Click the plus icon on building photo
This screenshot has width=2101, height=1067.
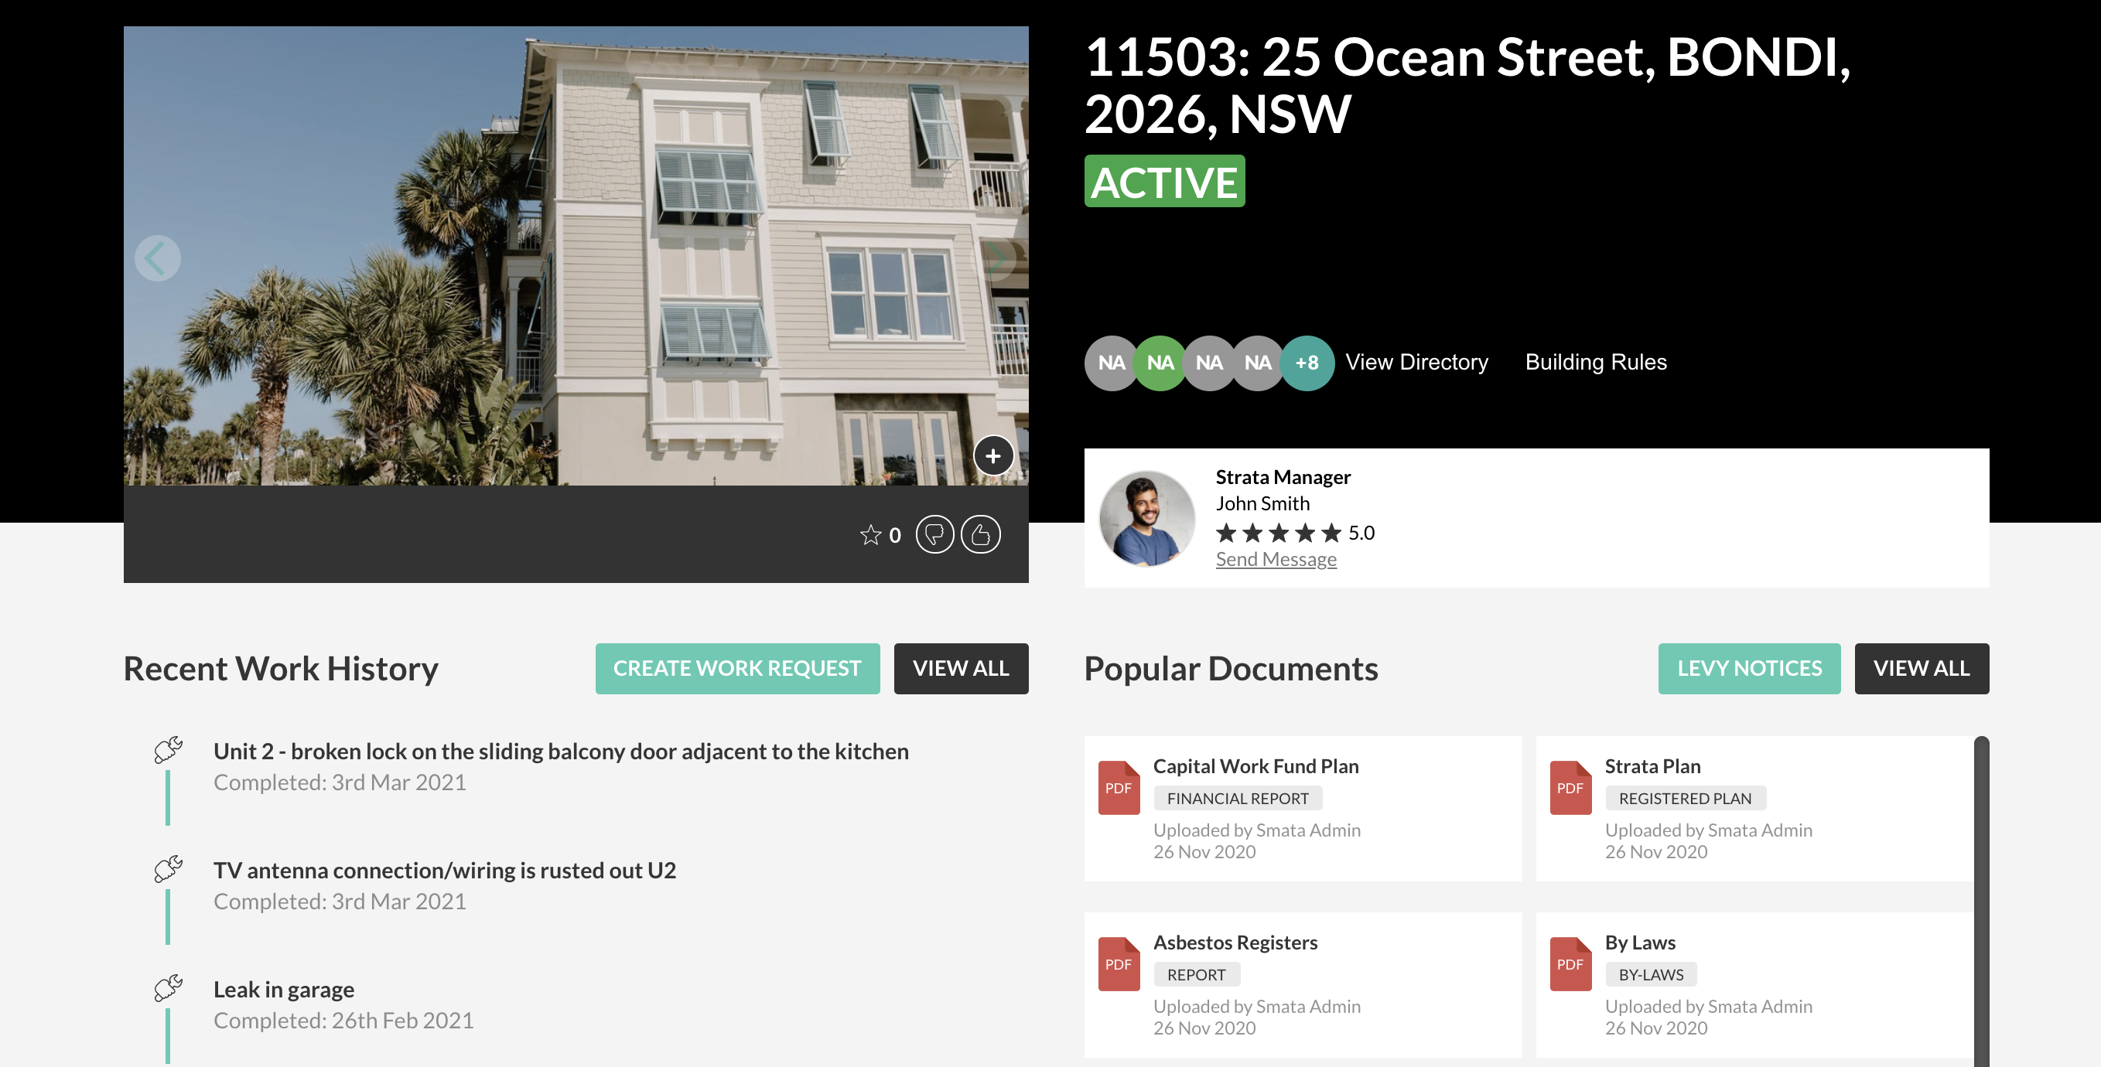[992, 455]
